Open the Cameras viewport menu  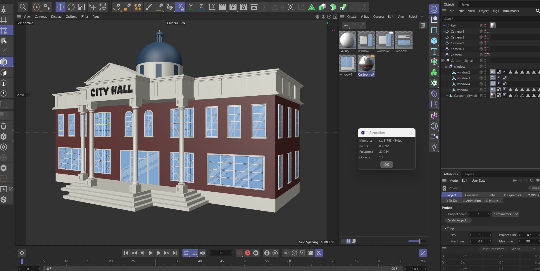[x=41, y=17]
